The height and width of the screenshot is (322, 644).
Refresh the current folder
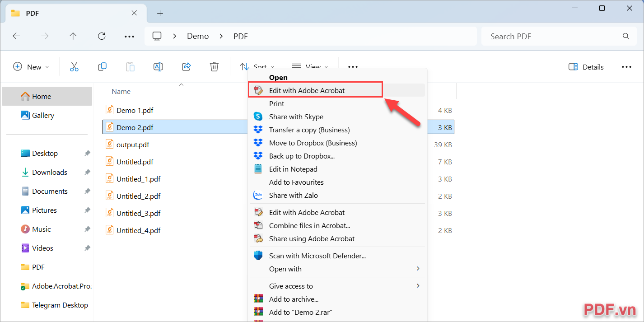[102, 36]
